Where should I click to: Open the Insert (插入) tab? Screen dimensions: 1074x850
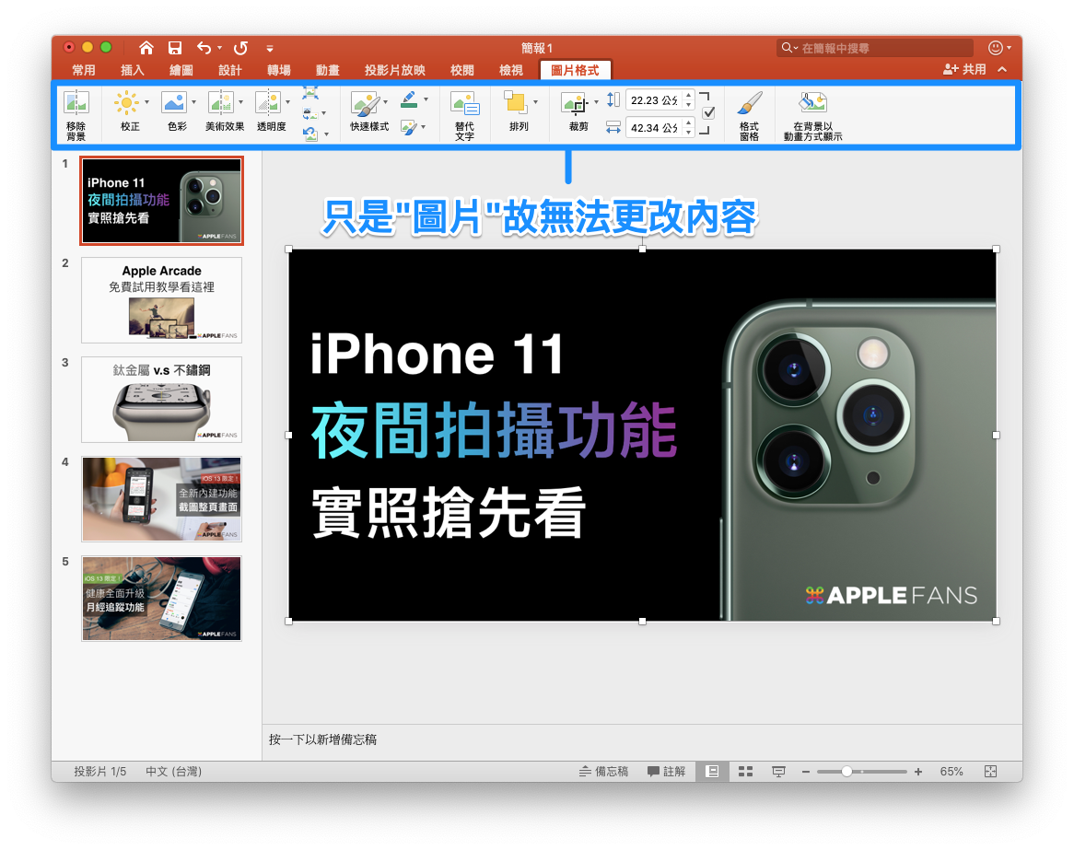pyautogui.click(x=133, y=70)
